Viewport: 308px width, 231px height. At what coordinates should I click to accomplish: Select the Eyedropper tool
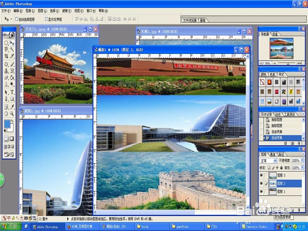(12, 107)
